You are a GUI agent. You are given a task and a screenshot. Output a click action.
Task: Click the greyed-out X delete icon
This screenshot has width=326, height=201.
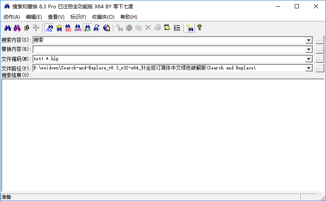click(x=148, y=28)
